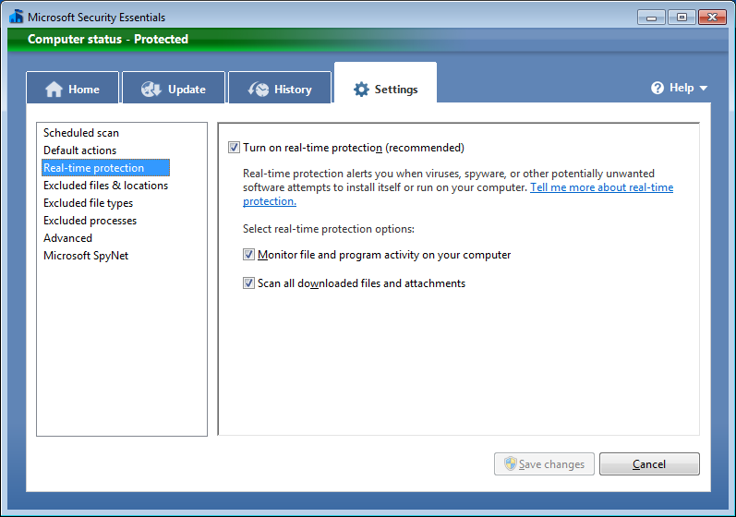Uncheck Turn on real-time protection

click(234, 148)
